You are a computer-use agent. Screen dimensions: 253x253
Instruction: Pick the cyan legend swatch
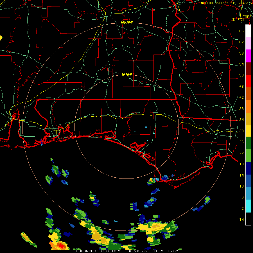[x=248, y=206]
